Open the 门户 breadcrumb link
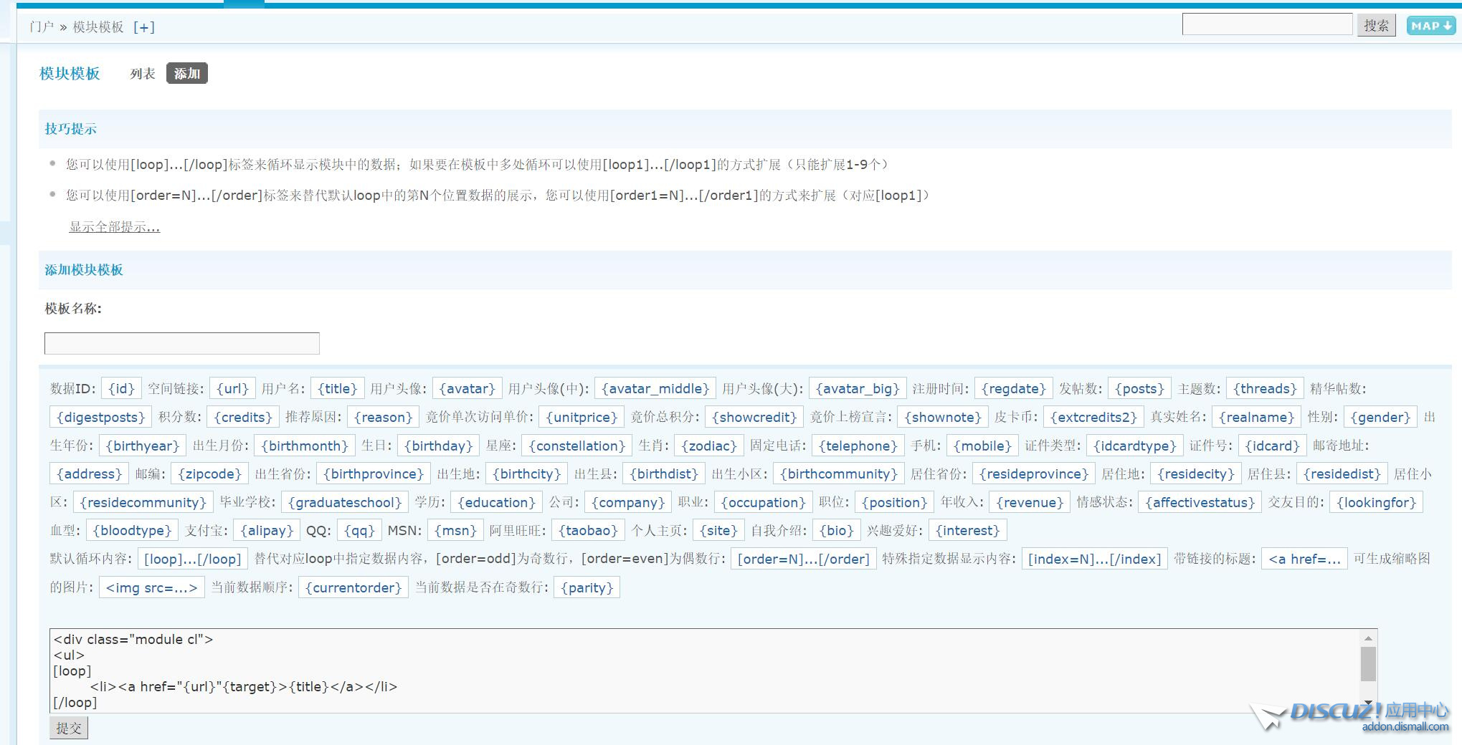This screenshot has width=1462, height=745. pos(42,27)
